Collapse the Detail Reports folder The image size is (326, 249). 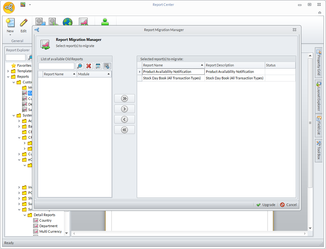[x=25, y=215]
